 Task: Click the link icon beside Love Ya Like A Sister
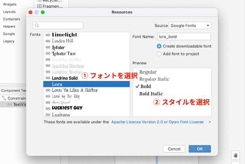point(48,90)
